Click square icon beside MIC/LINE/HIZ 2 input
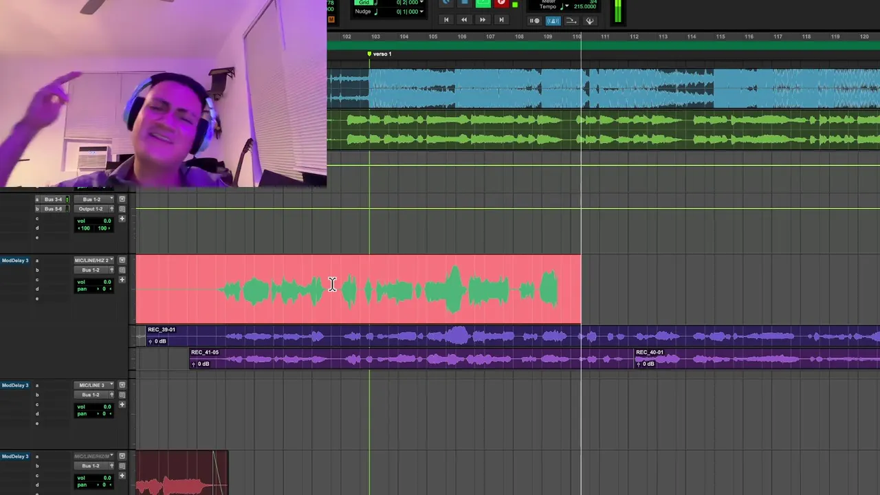This screenshot has height=495, width=880. 122,260
